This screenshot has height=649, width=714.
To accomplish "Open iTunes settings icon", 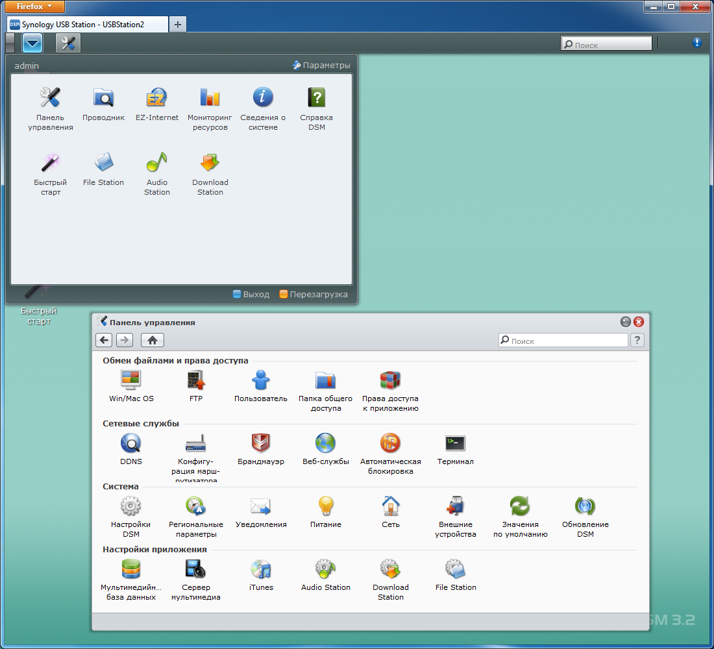I will tap(261, 575).
